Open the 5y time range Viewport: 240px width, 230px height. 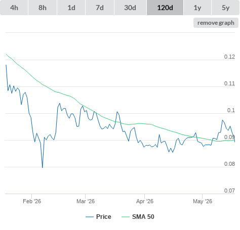point(225,8)
